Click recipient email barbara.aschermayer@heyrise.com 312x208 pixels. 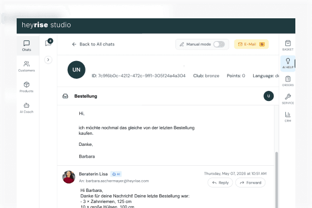pos(117,181)
